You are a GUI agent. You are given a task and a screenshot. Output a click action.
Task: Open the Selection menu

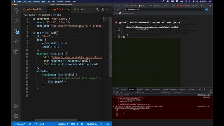36,1
